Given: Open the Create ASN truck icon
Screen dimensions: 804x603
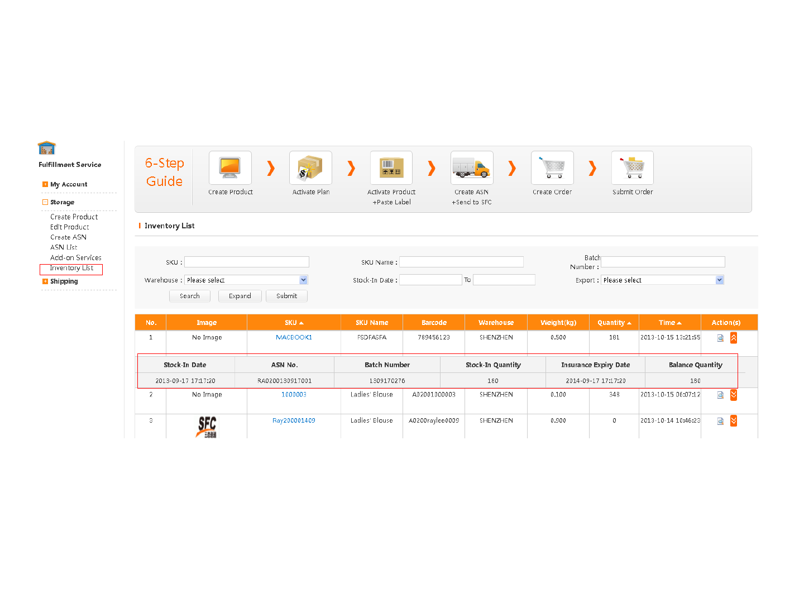Looking at the screenshot, I should [472, 167].
